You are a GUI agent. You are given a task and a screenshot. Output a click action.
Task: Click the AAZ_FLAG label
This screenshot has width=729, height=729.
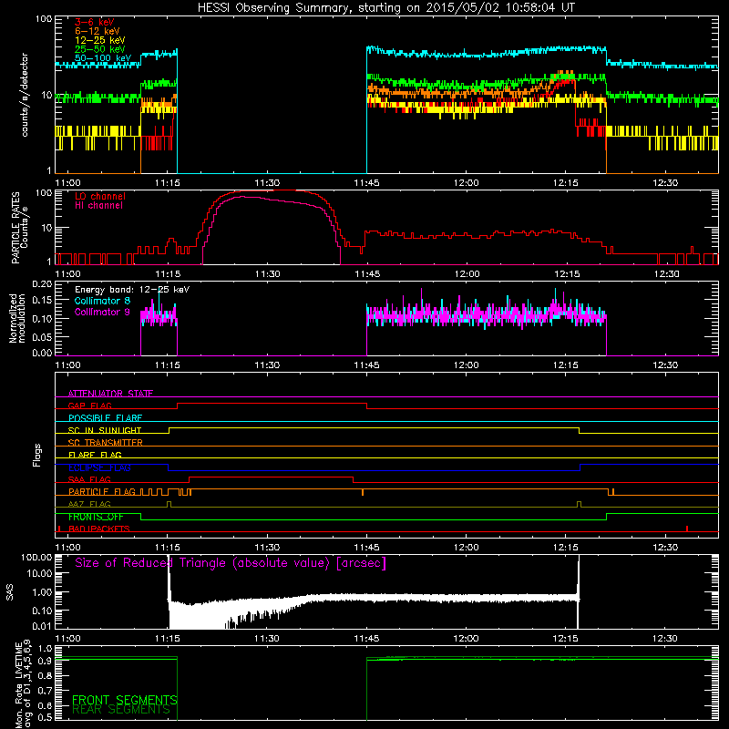pos(89,504)
